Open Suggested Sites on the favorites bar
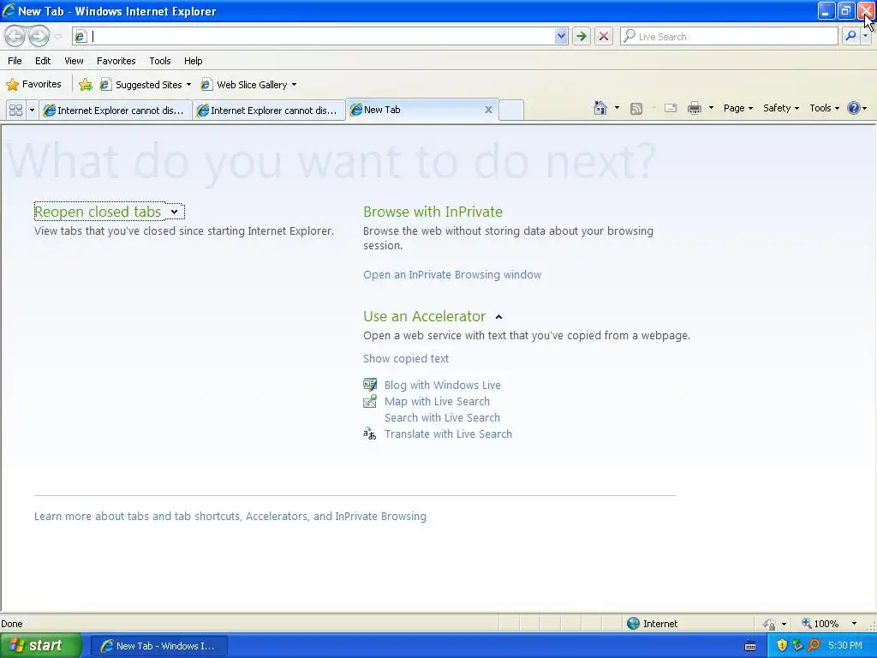 point(146,85)
